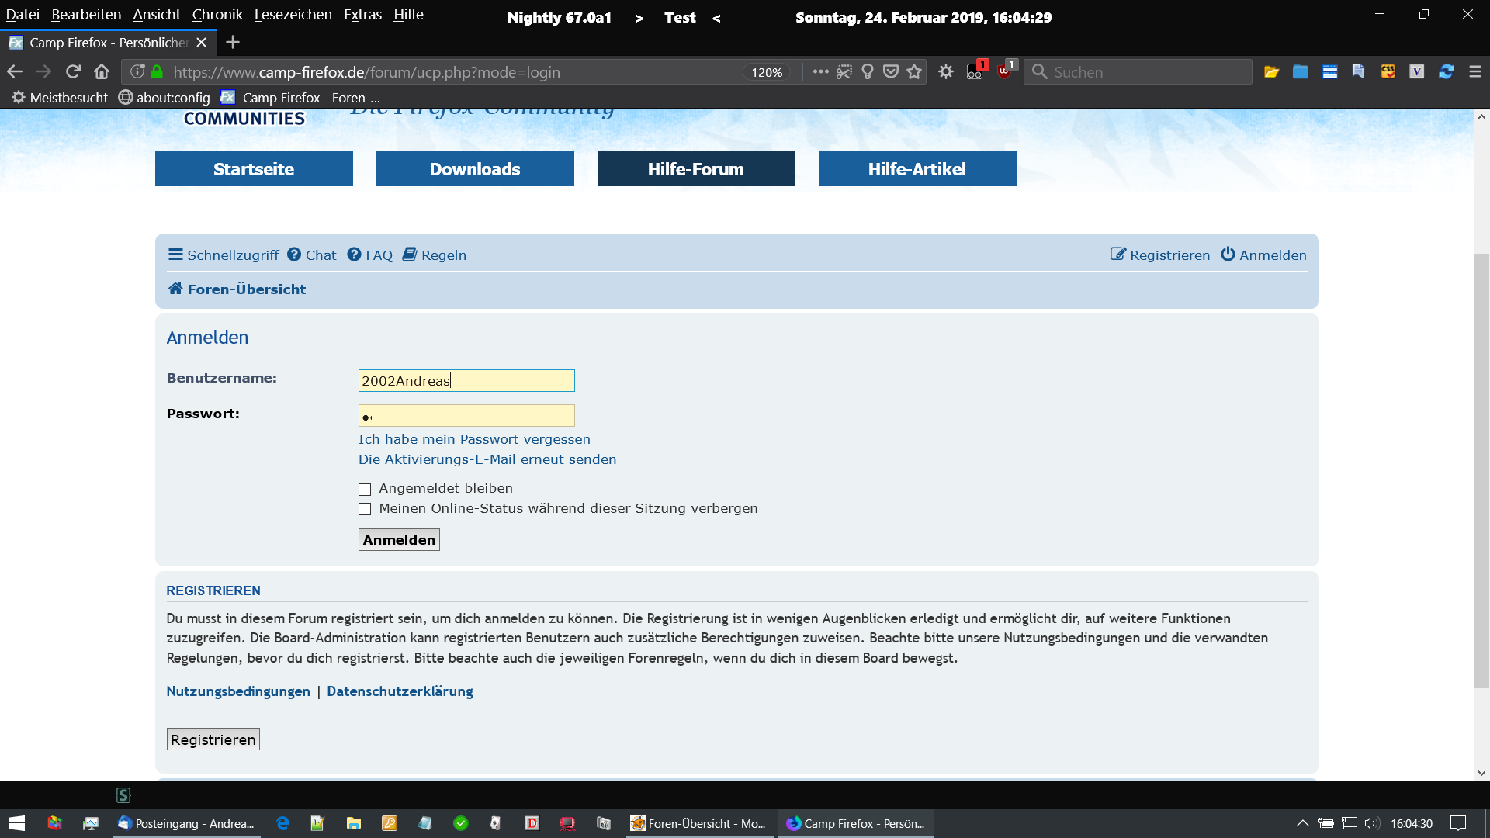The width and height of the screenshot is (1490, 838).
Task: Save the page to Pocket
Action: point(891,71)
